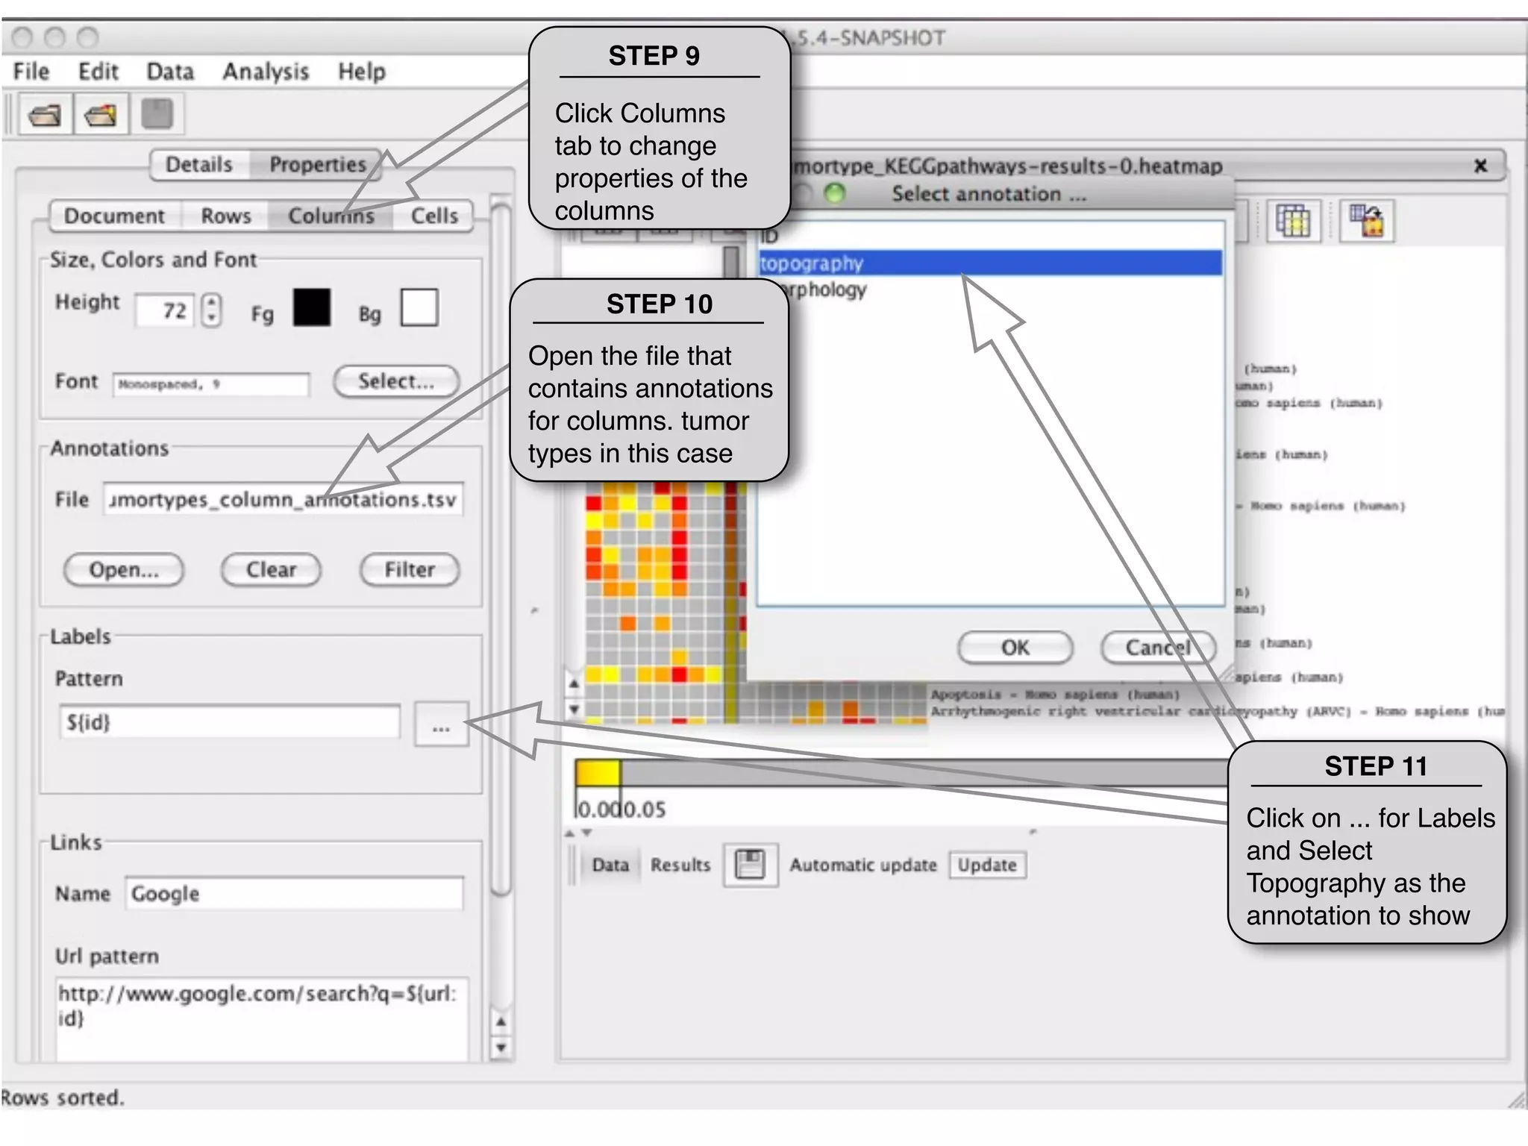The height and width of the screenshot is (1146, 1528).
Task: Click the heatmap toolbar icon with lock
Action: (x=1366, y=221)
